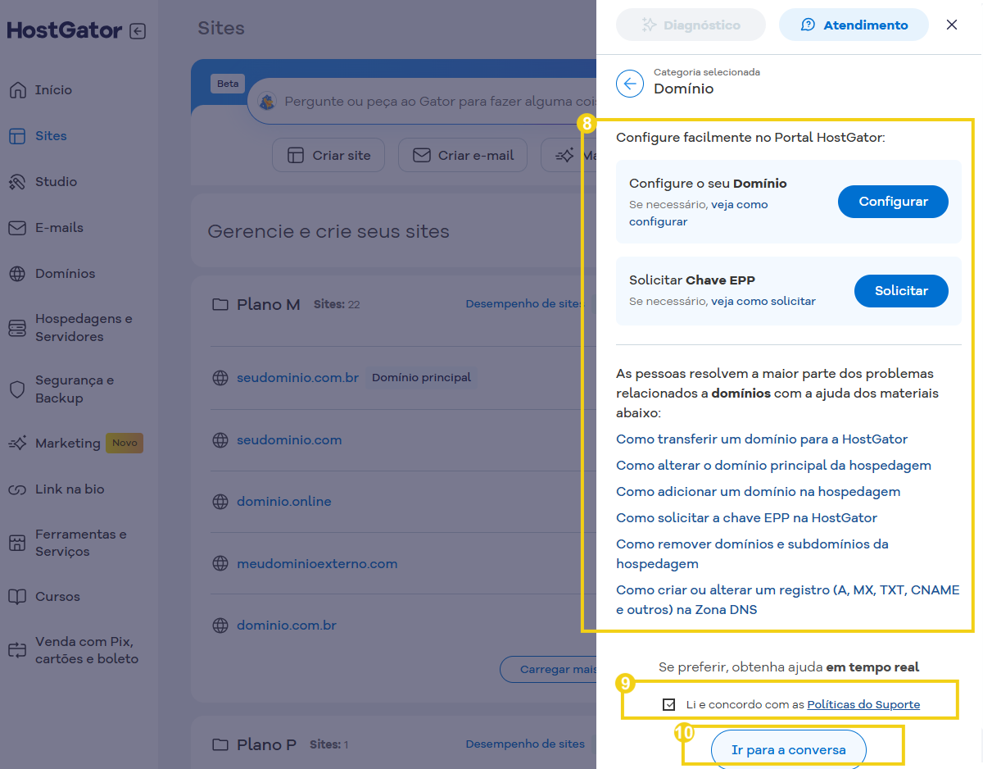This screenshot has width=983, height=769.
Task: Open Domínios globe icon in sidebar
Action: pyautogui.click(x=17, y=274)
